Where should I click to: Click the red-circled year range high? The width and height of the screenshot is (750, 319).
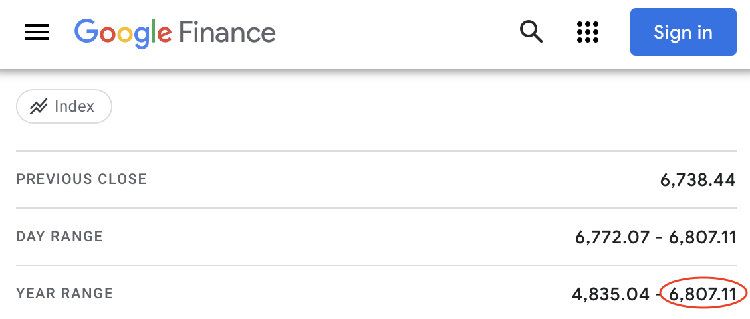tap(703, 294)
